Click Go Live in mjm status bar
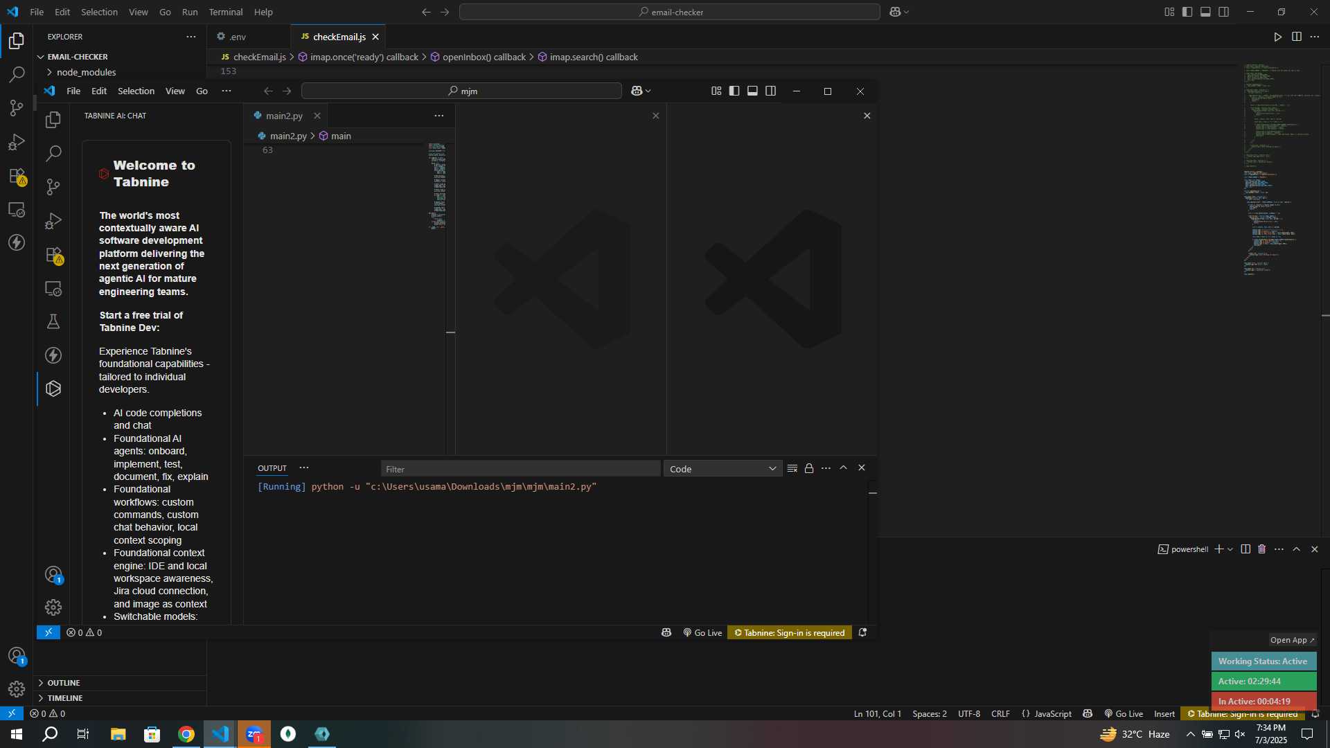Image resolution: width=1330 pixels, height=748 pixels. [703, 632]
